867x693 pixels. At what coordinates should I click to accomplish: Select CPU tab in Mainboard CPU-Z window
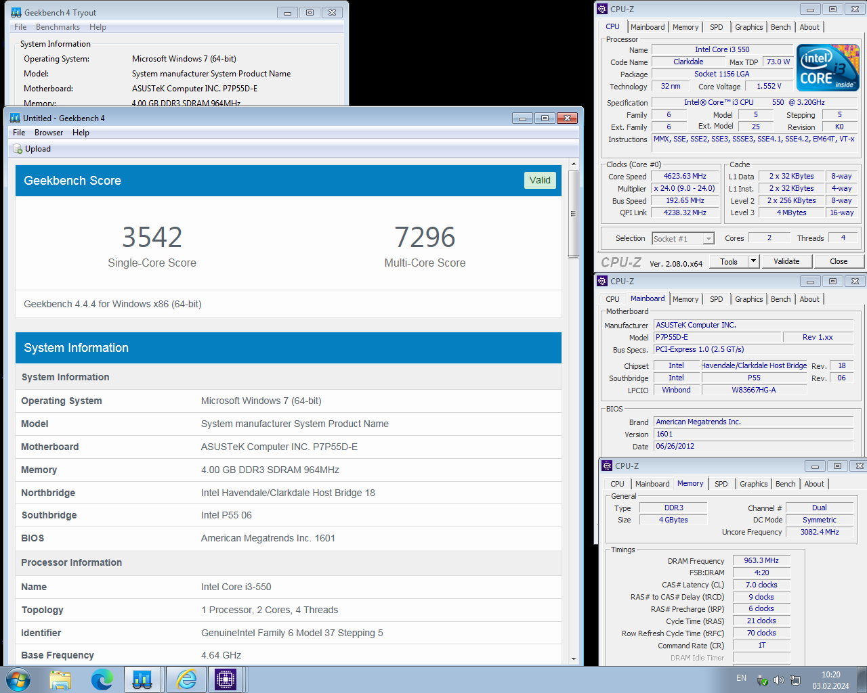point(612,299)
